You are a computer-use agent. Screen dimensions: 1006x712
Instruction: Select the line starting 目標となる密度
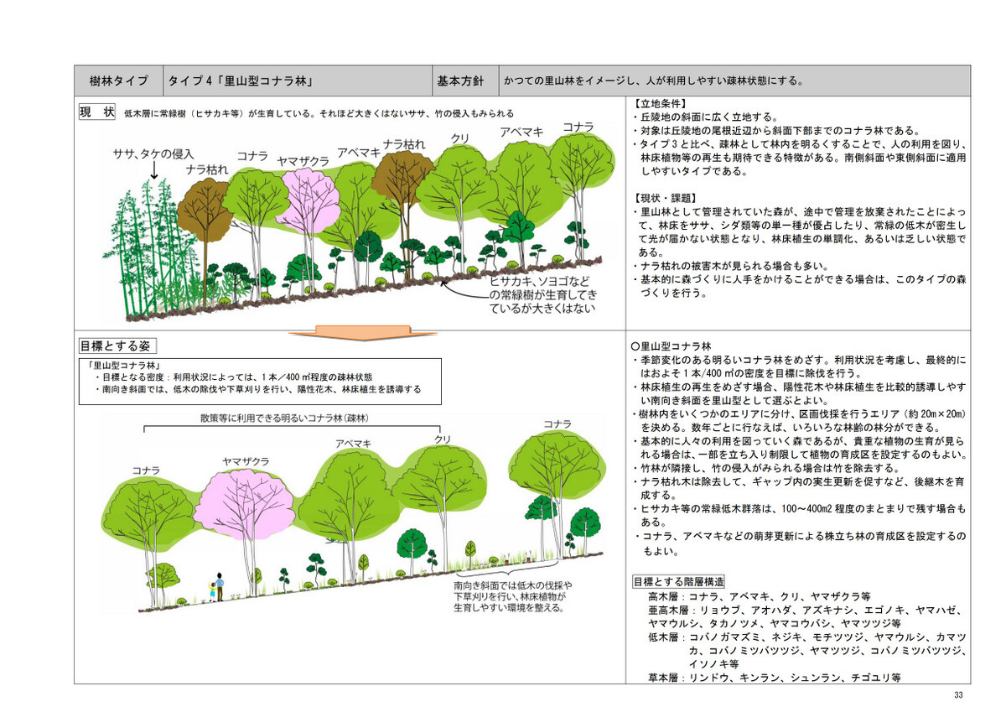pos(233,377)
